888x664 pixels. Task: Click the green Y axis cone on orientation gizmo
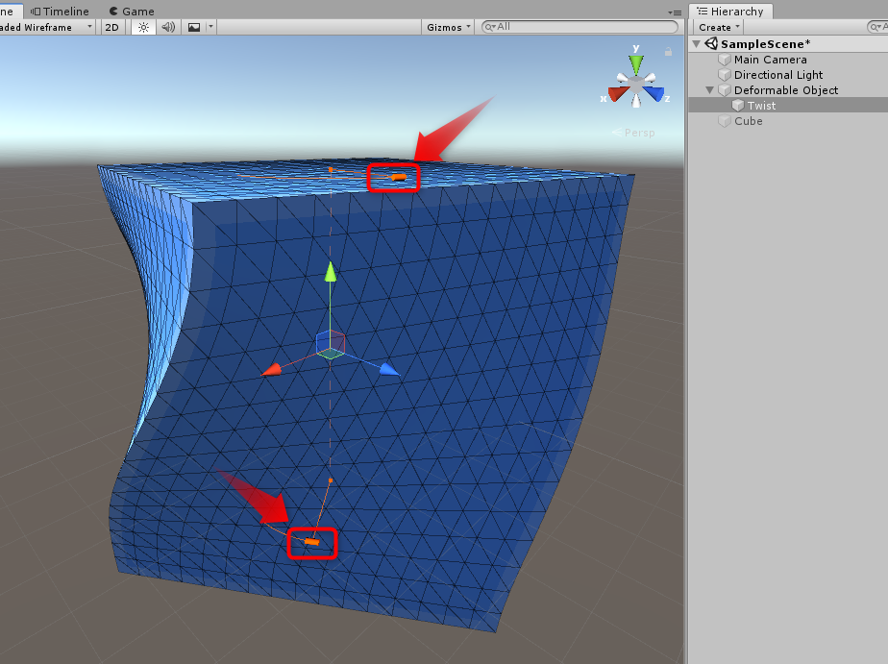[636, 64]
